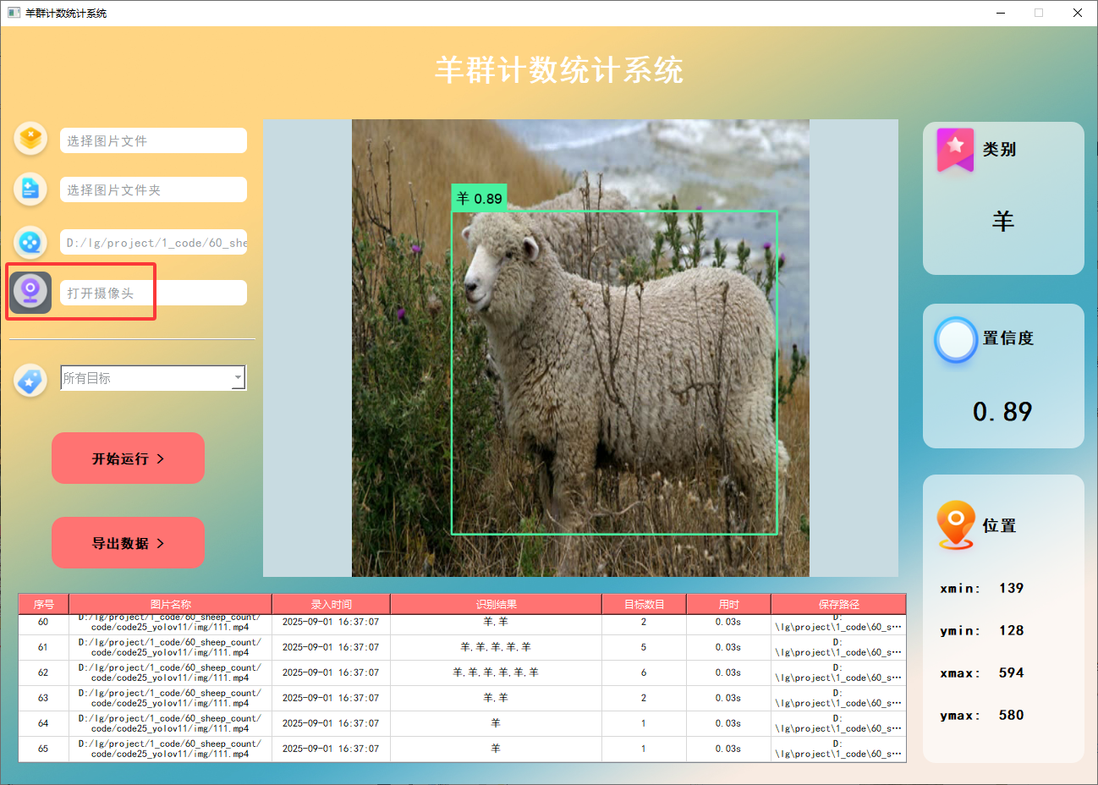Screen dimensions: 1098x785
Task: Click the select image file icon
Action: 30,139
